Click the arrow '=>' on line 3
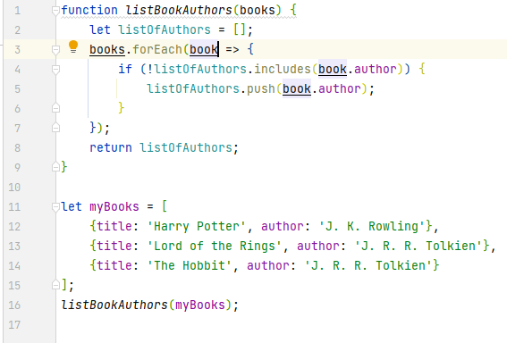507x343 pixels. click(232, 50)
